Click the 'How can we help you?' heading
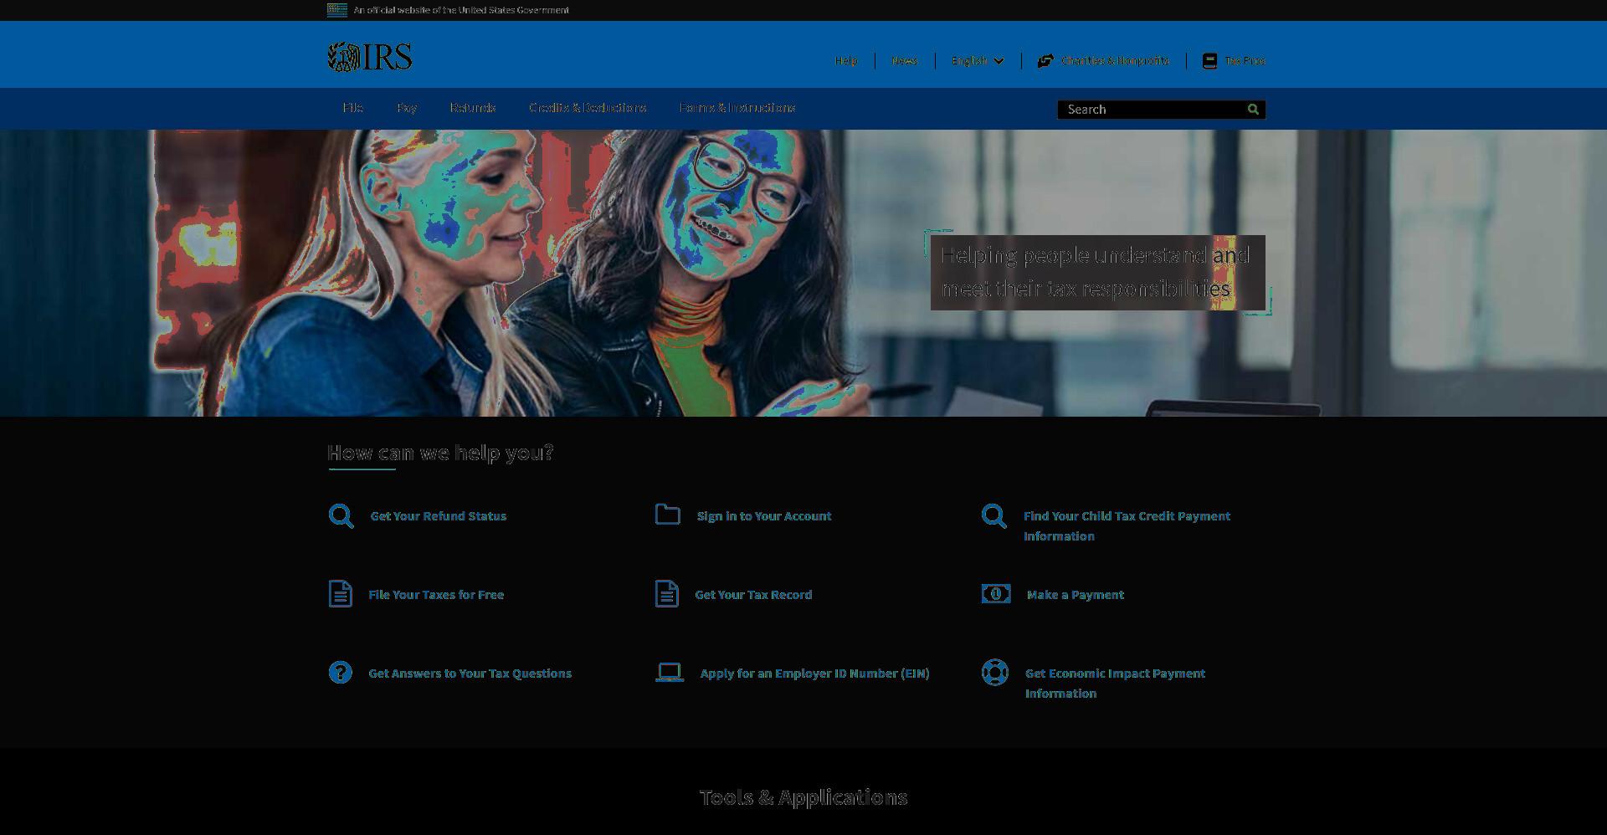 tap(440, 453)
